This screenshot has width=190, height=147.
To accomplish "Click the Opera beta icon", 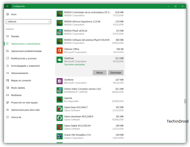I will (59, 109).
